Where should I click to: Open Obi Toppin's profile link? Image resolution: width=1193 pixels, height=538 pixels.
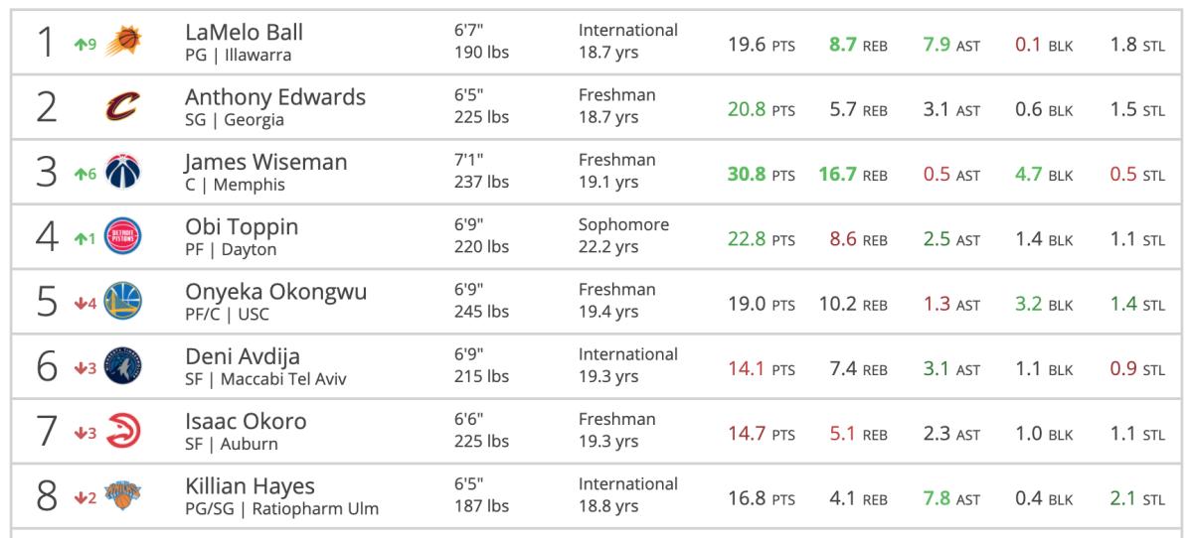tap(242, 227)
